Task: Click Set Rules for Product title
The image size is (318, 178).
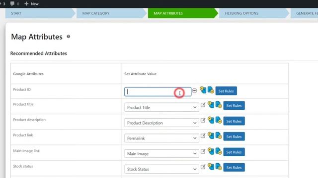Action: click(234, 105)
